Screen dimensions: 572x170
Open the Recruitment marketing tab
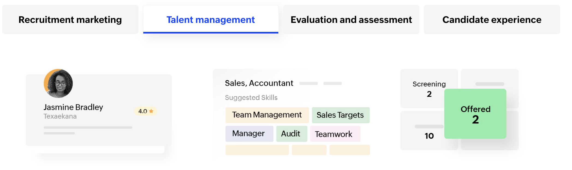70,20
